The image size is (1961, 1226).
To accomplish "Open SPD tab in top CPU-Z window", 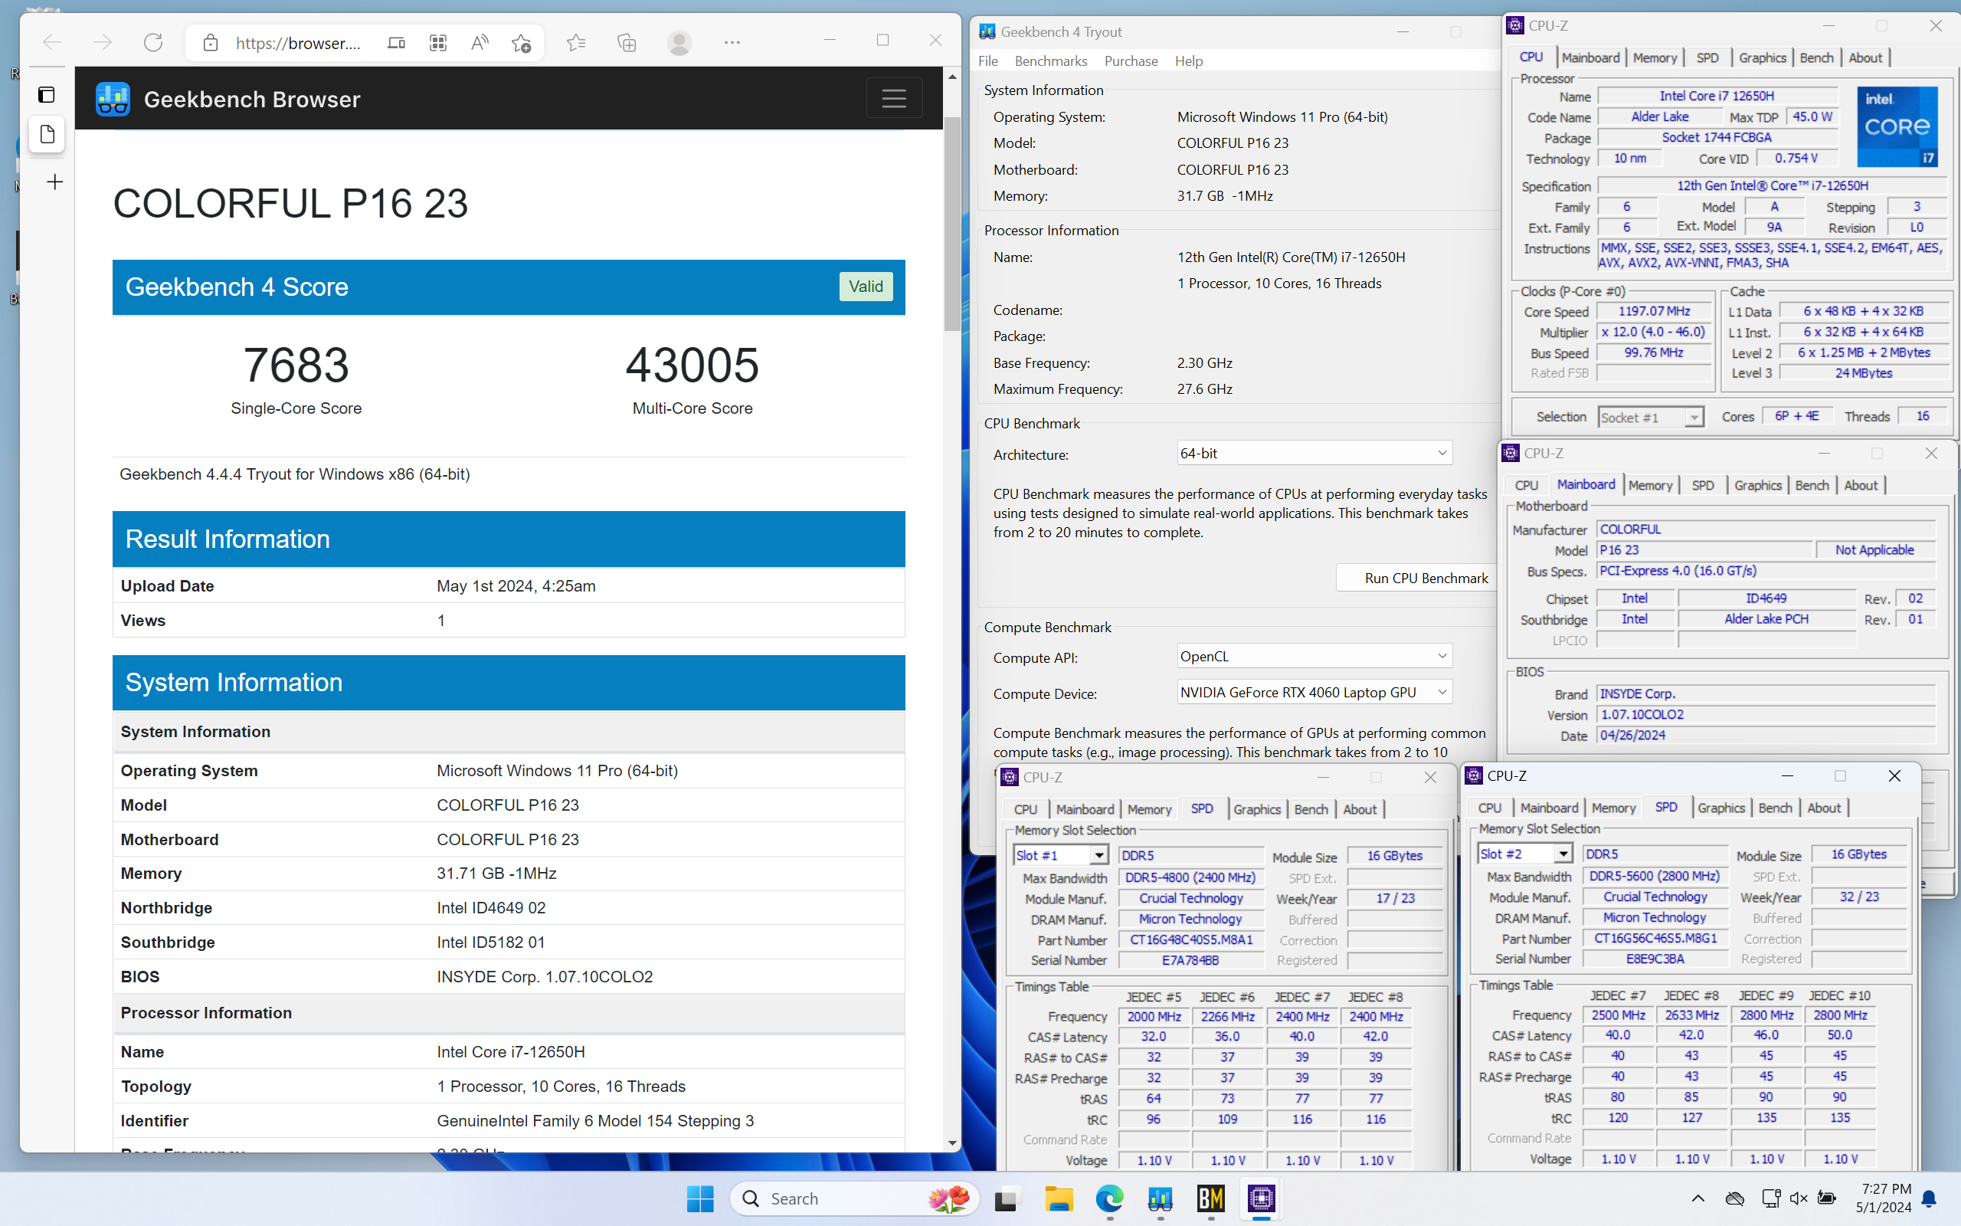I will 1707,57.
